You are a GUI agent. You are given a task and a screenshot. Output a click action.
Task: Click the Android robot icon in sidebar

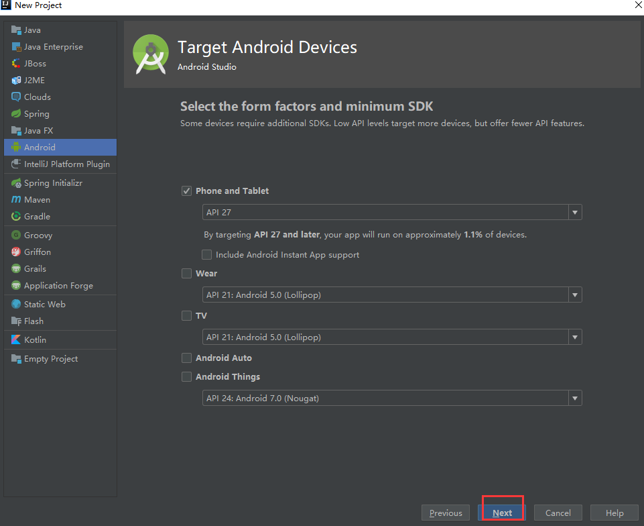click(16, 147)
